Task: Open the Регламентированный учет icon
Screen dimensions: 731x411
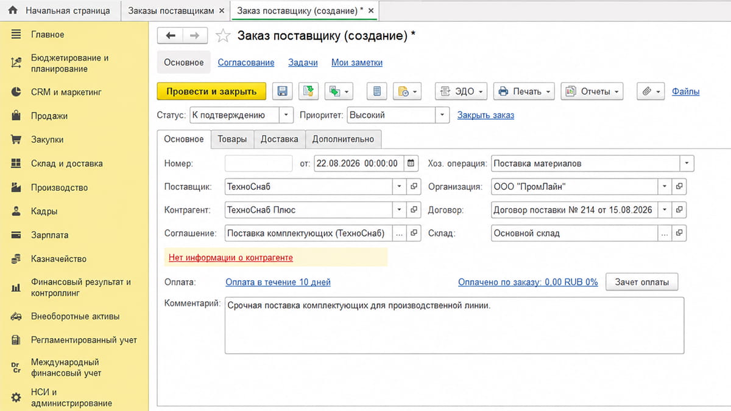Action: tap(16, 340)
